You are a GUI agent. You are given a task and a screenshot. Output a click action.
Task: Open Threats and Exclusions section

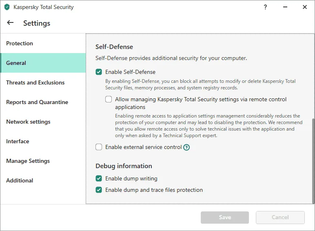(x=43, y=82)
